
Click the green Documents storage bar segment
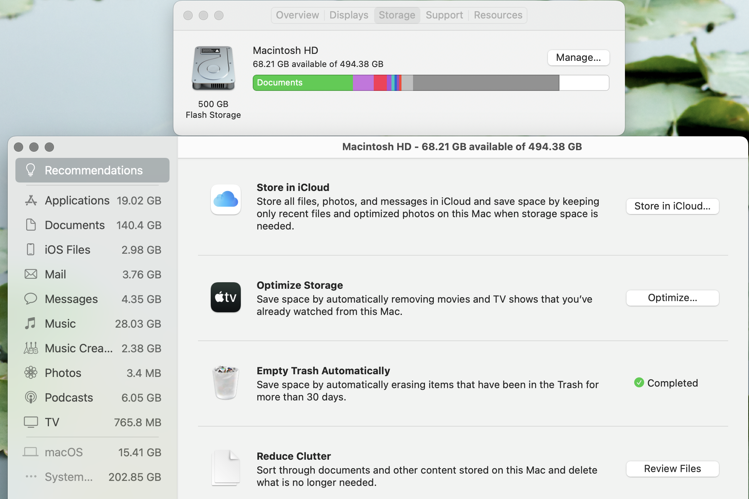click(x=302, y=83)
